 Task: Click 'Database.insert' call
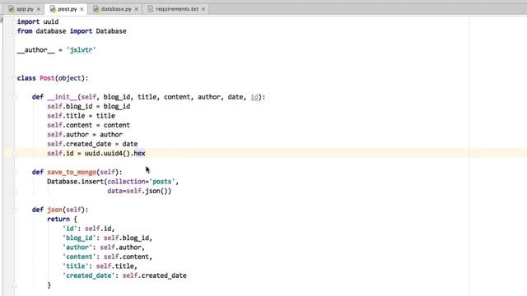tap(75, 181)
